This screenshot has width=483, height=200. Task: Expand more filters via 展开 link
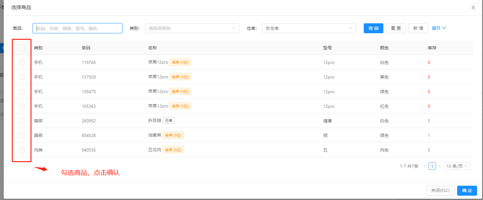(x=439, y=28)
